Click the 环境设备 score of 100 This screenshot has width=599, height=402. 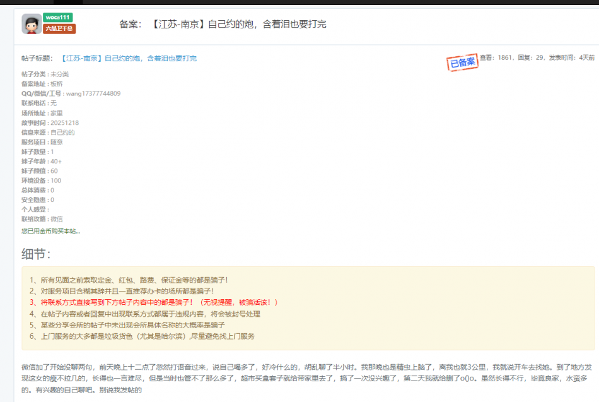coord(55,180)
